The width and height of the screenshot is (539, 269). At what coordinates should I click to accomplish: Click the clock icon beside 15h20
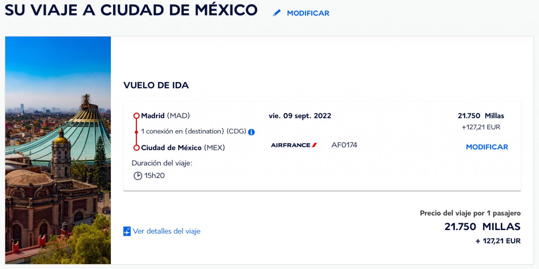pyautogui.click(x=138, y=176)
